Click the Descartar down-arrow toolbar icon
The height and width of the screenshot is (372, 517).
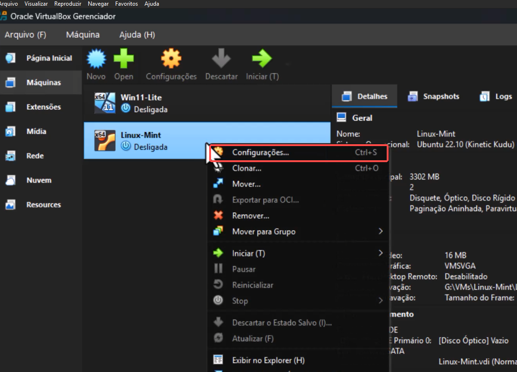click(221, 59)
